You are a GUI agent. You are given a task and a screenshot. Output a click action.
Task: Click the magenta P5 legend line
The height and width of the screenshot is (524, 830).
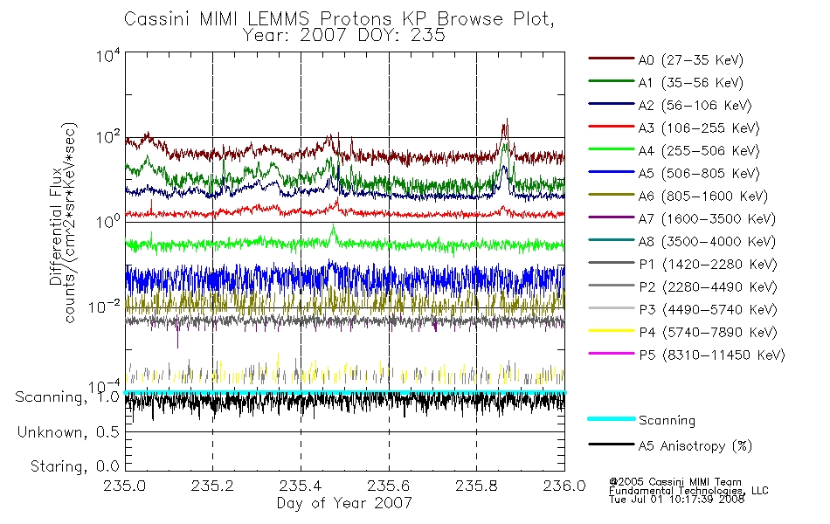tap(612, 353)
